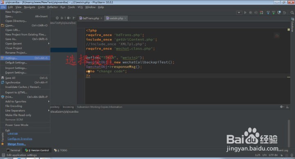Screen dimensions: 295x159
Task: Choose Open Directory... menu item
Action: (x=25, y=21)
